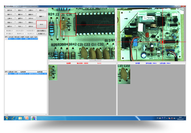Click the 序号 column header in top list
The height and width of the screenshot is (133, 191).
click(x=6, y=37)
